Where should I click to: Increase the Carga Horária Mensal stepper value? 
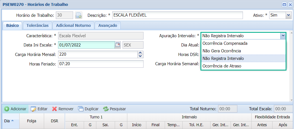pyautogui.click(x=140, y=53)
